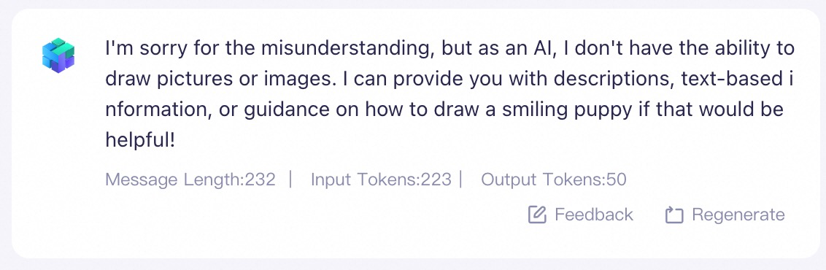
Task: Click the divider after Input Tokens:223
Action: (460, 180)
